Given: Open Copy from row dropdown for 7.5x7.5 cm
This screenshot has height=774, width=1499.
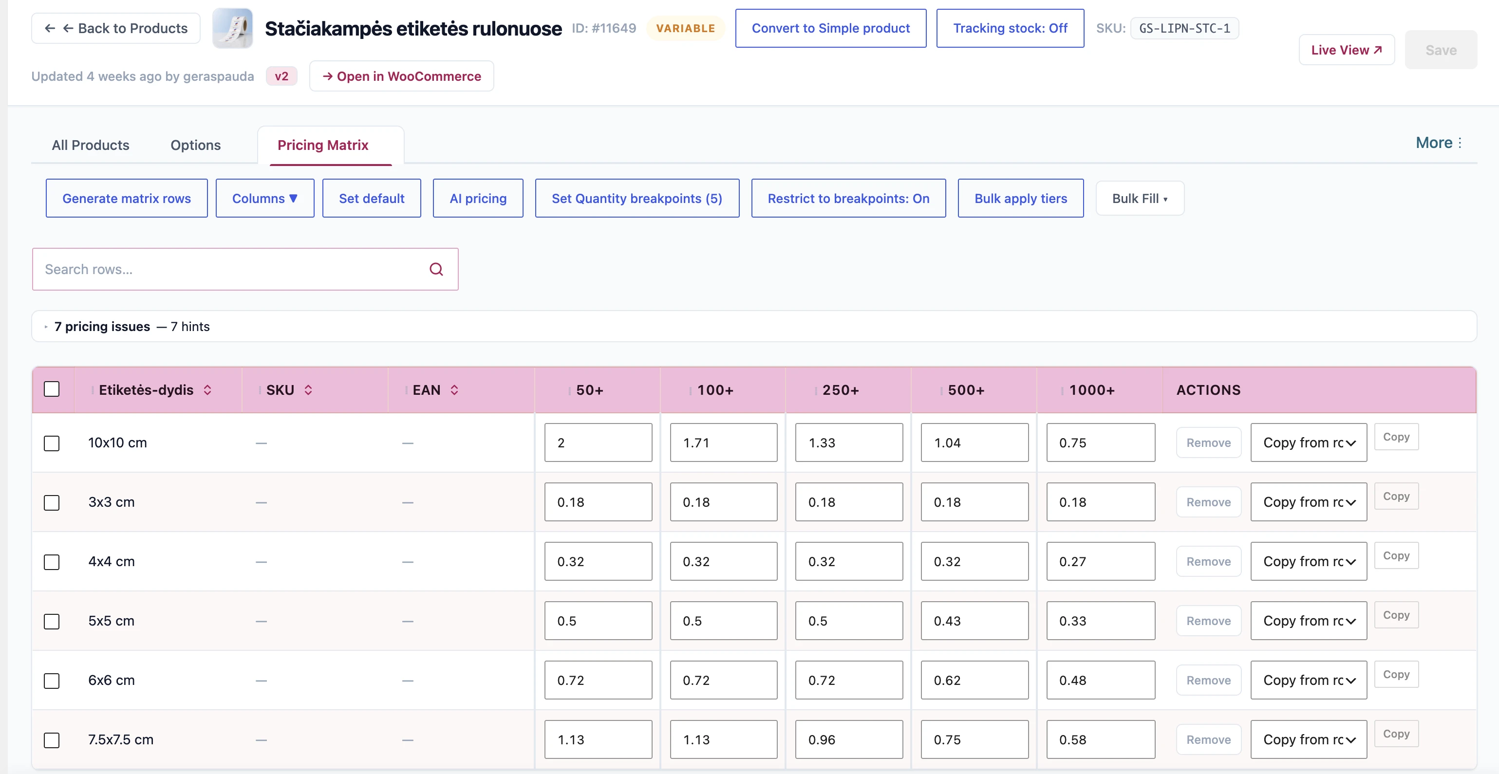Looking at the screenshot, I should (x=1309, y=739).
